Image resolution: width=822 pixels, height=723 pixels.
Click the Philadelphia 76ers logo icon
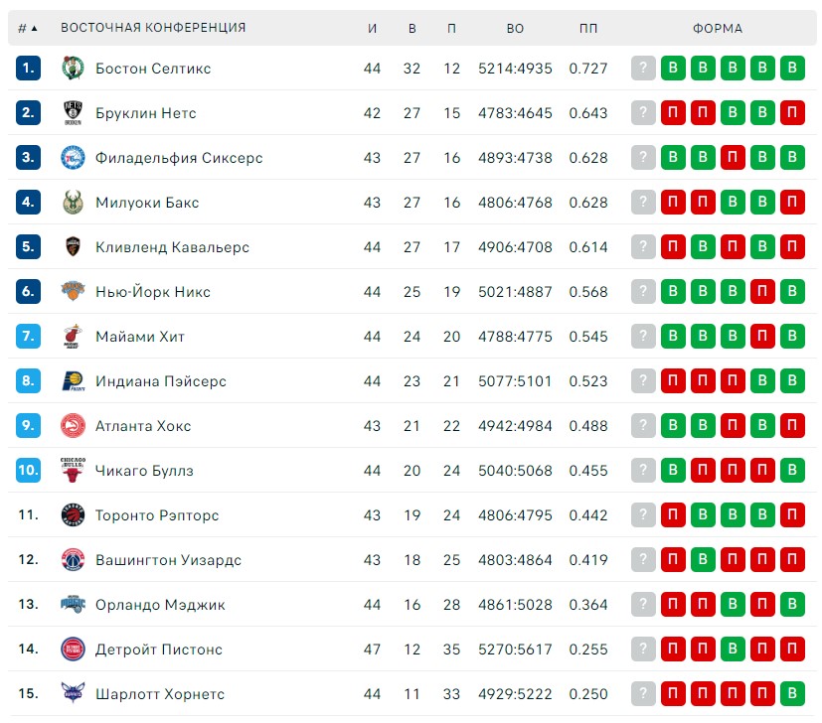pos(73,157)
